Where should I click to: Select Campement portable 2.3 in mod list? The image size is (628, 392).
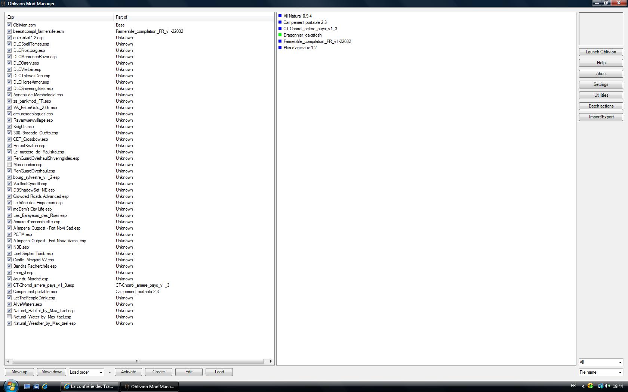305,22
